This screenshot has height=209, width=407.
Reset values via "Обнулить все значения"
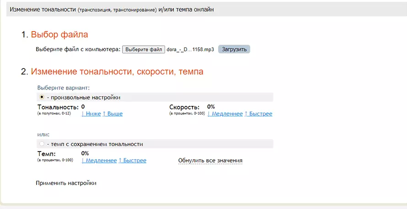pos(210,161)
